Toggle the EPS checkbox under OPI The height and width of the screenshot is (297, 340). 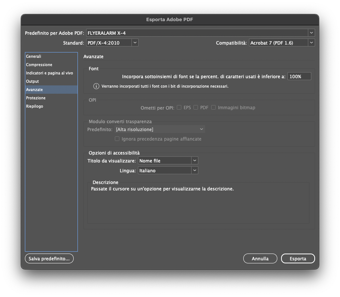[179, 108]
